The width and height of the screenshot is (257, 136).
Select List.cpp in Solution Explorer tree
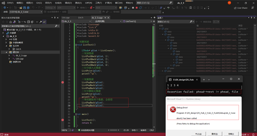[x=20, y=59]
